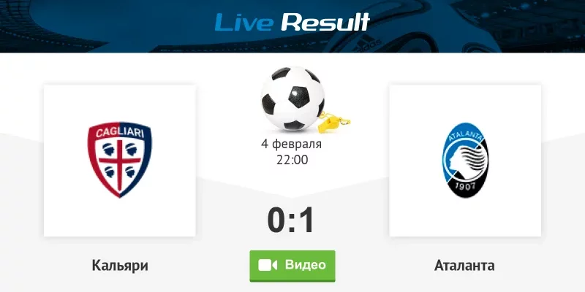The width and height of the screenshot is (585, 292).
Task: Select the Кальяри team name
Action: pyautogui.click(x=120, y=266)
